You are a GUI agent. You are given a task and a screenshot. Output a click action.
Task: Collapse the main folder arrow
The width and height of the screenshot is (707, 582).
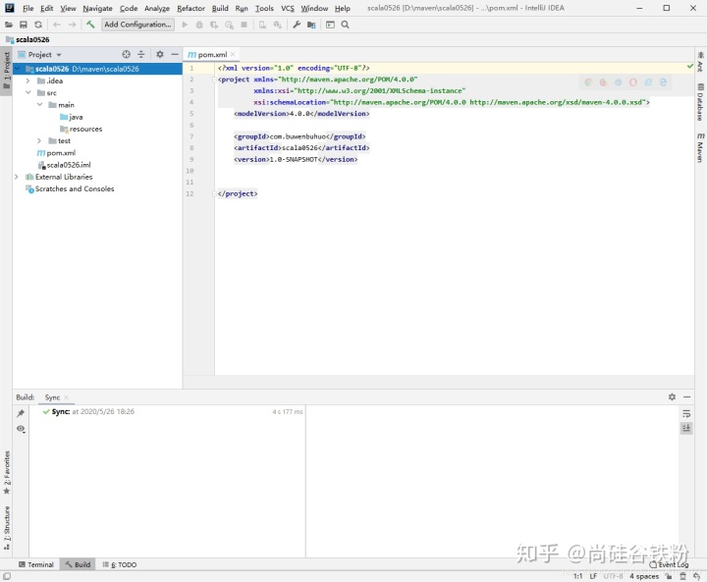tap(39, 105)
